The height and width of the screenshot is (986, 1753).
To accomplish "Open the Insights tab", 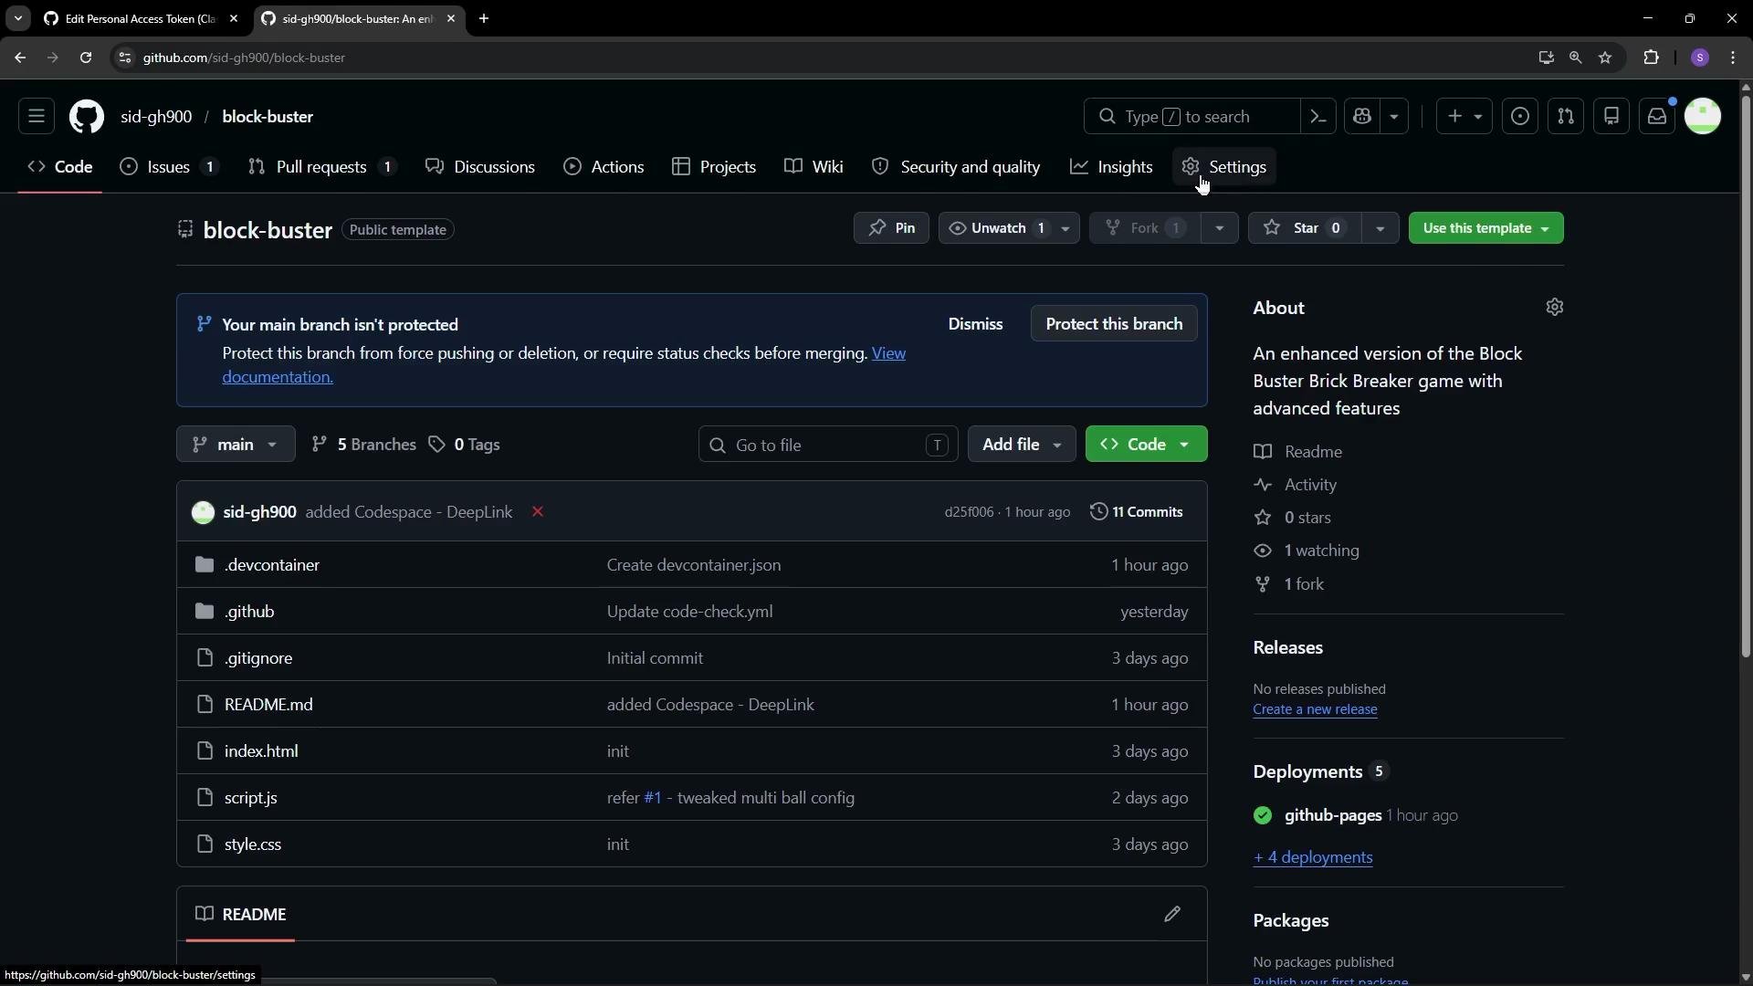I will [1111, 167].
